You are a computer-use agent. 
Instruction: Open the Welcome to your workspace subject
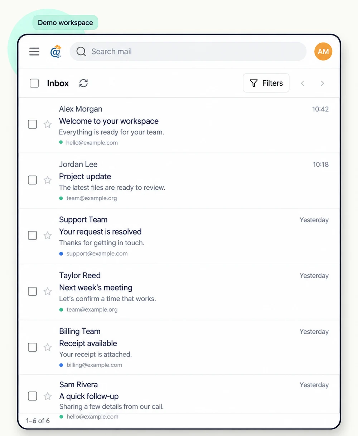pyautogui.click(x=109, y=121)
